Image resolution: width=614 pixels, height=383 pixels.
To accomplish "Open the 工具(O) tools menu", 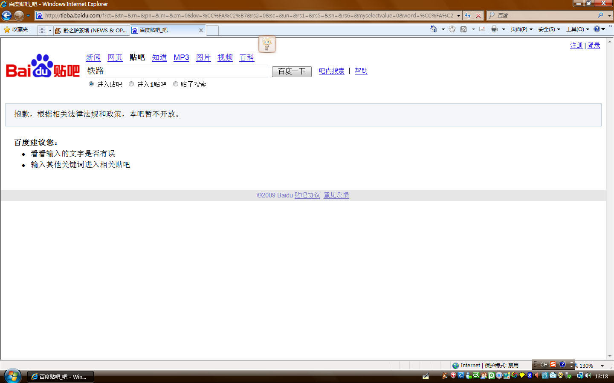I will coord(577,29).
